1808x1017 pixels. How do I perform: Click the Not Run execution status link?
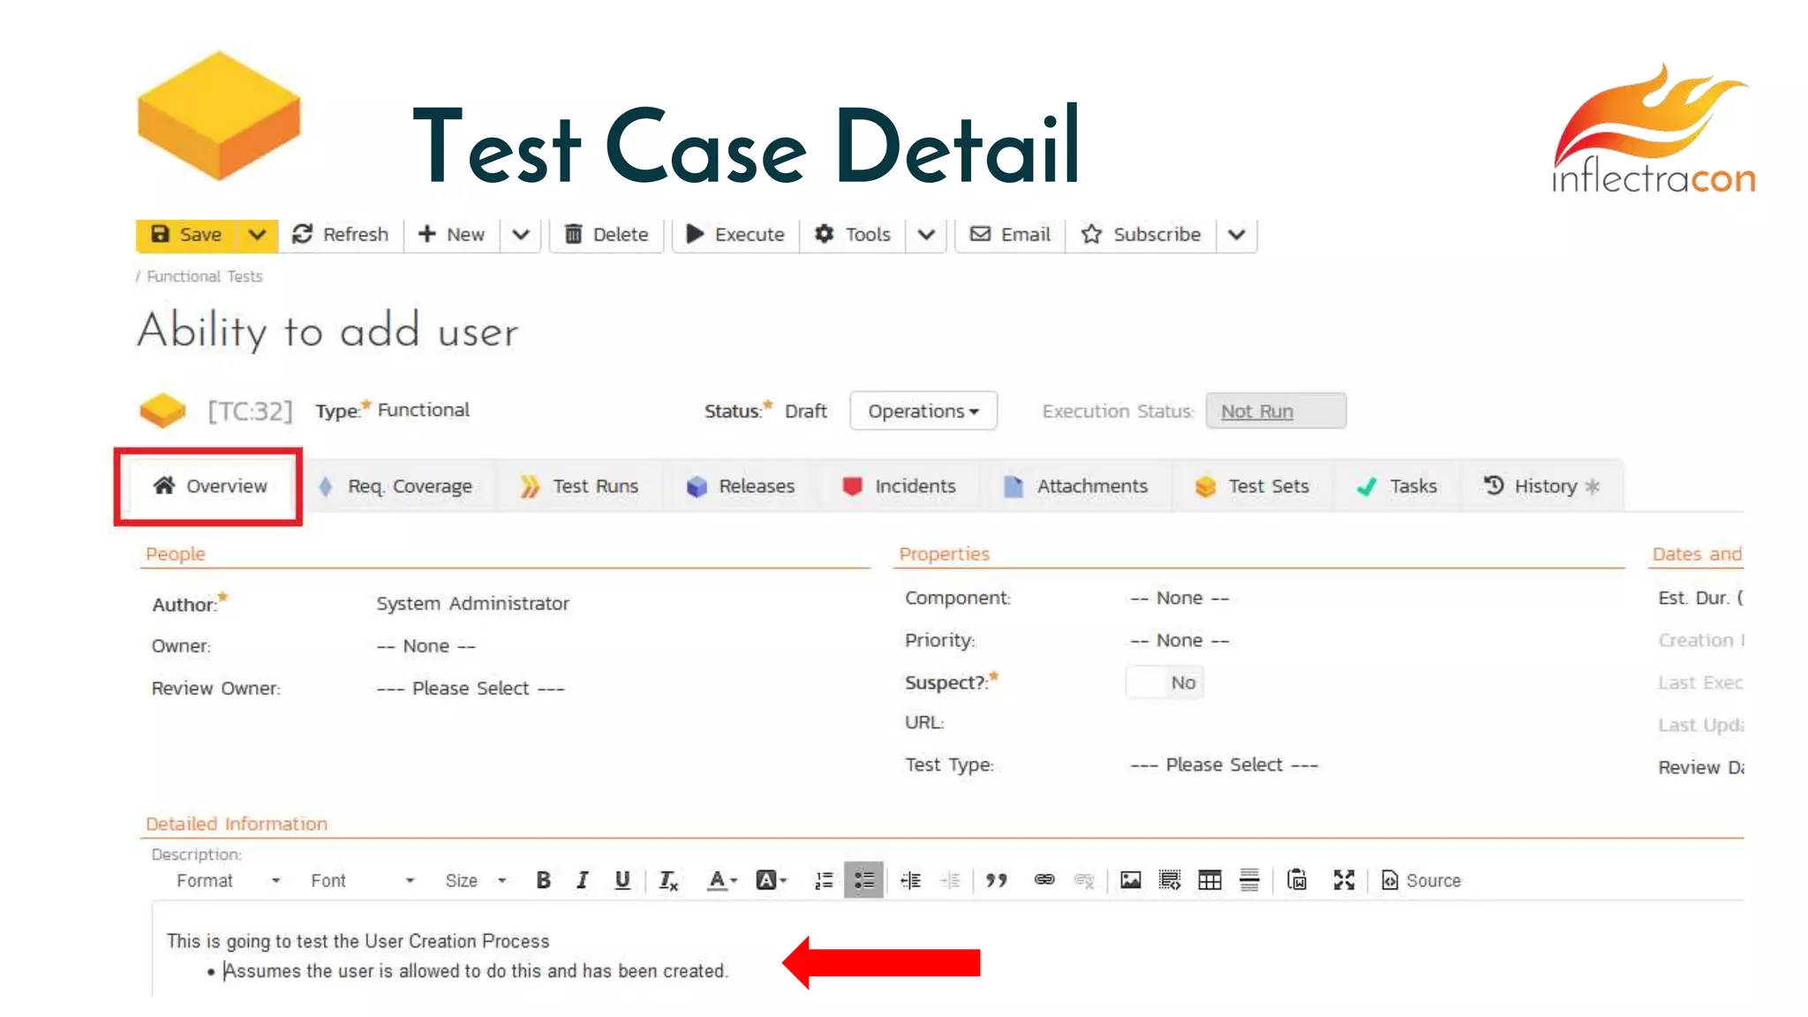(x=1256, y=411)
